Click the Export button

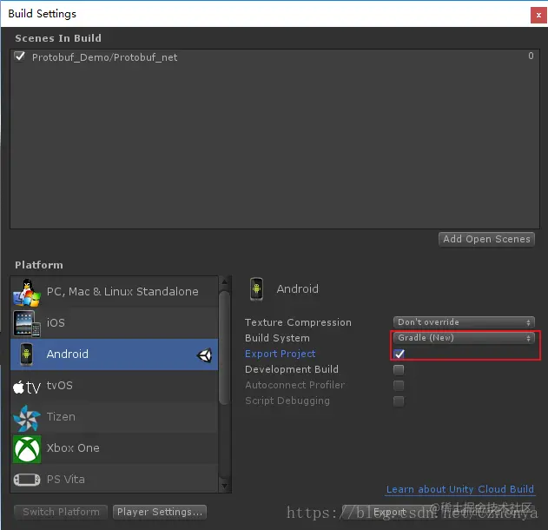(x=389, y=513)
